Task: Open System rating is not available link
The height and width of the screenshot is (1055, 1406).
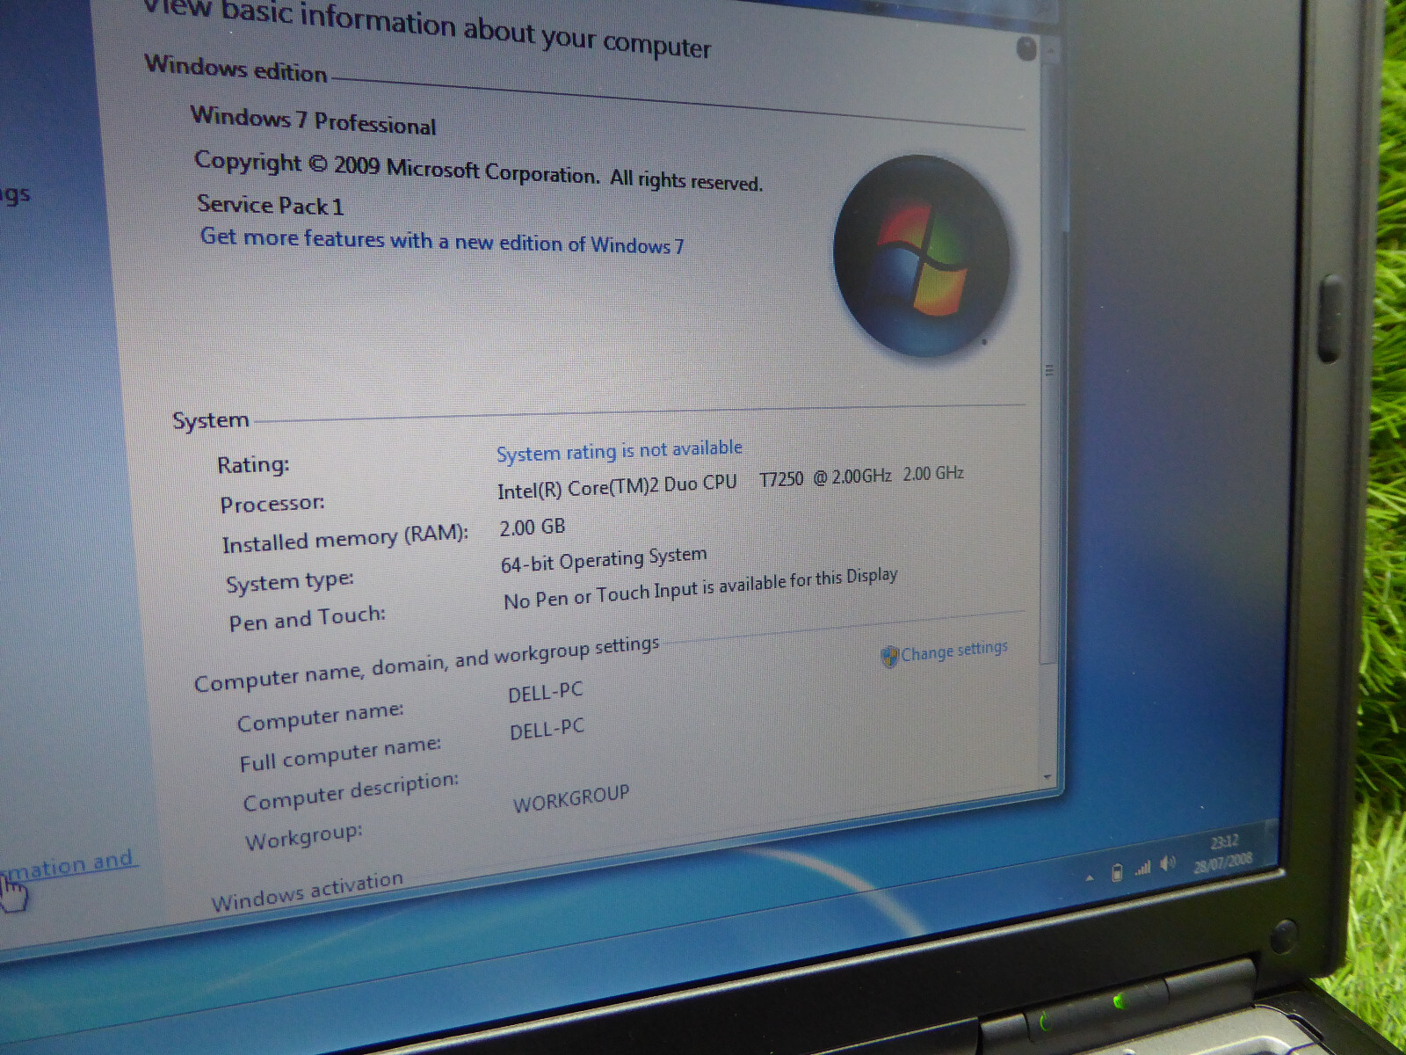Action: [x=620, y=450]
